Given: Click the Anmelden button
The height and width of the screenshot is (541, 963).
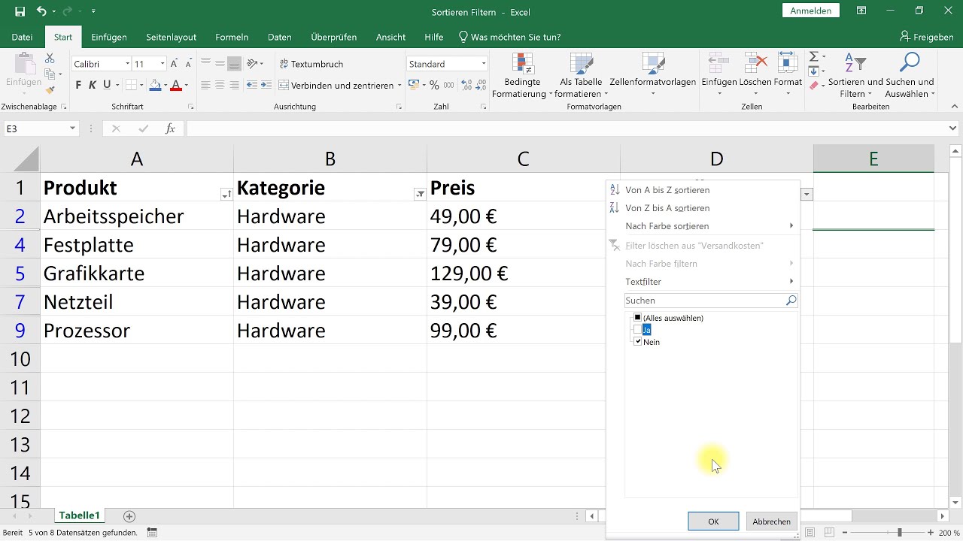Looking at the screenshot, I should [x=811, y=11].
